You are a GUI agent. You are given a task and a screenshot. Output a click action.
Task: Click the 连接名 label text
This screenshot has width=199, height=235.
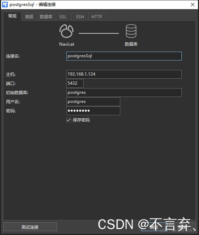pyautogui.click(x=13, y=56)
